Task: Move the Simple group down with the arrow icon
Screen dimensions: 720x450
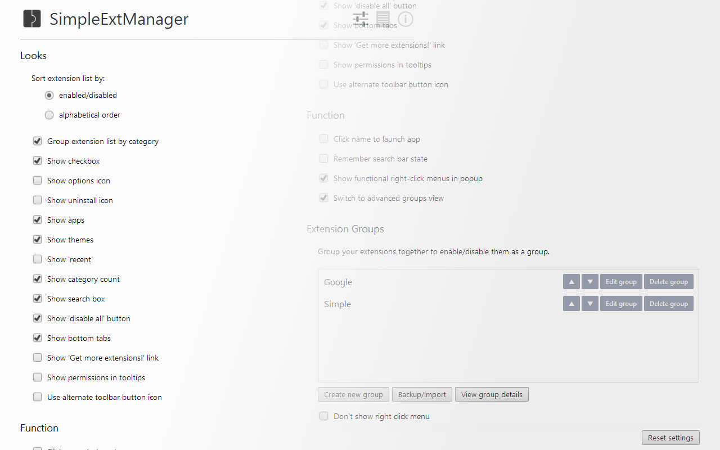Action: coord(589,303)
